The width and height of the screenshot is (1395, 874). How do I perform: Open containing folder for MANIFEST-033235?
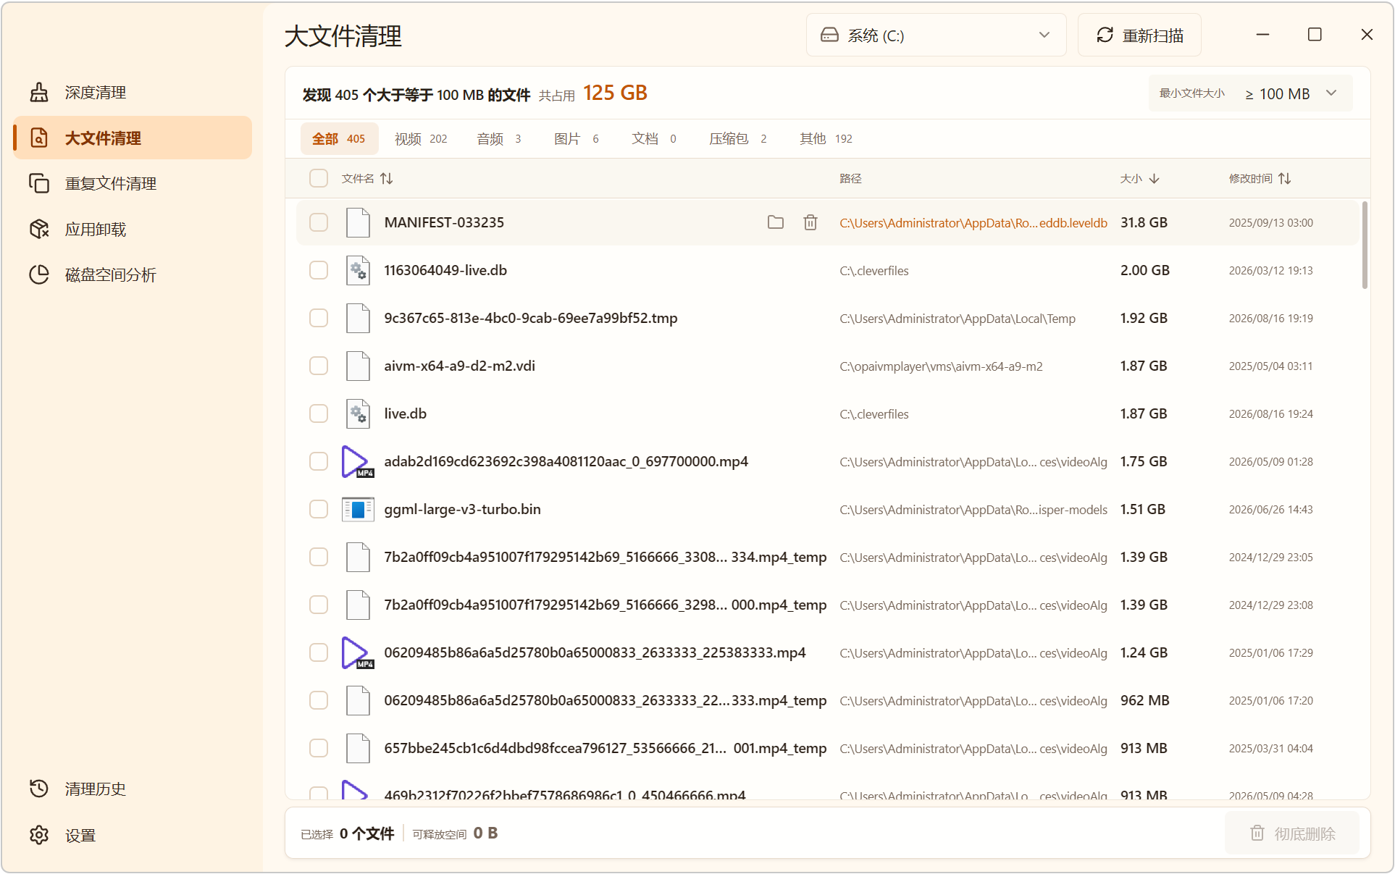pos(776,222)
